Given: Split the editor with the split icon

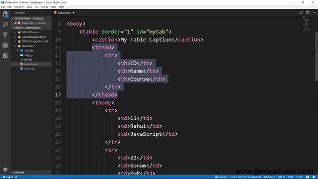Looking at the screenshot, I should point(308,12).
